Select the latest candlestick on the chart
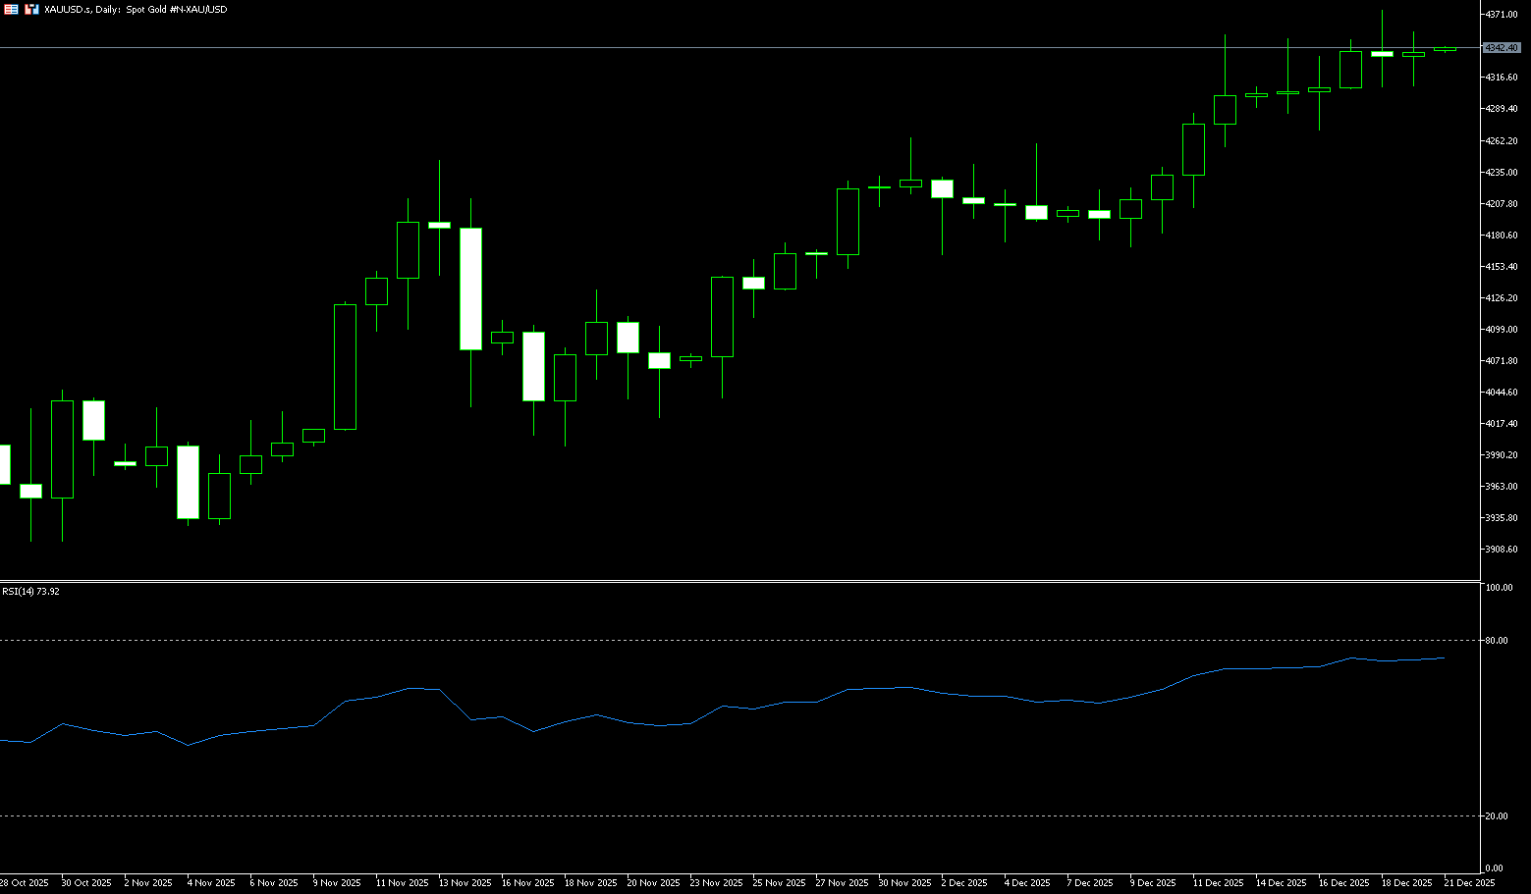1531x894 pixels. point(1445,49)
